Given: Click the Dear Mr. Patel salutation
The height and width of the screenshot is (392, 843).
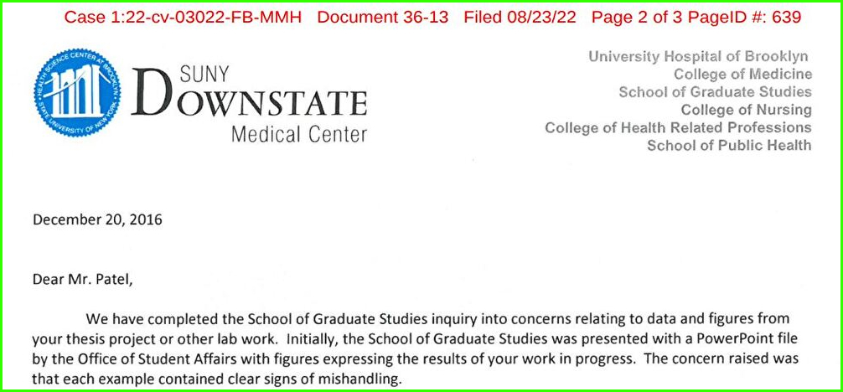Looking at the screenshot, I should click(x=82, y=279).
